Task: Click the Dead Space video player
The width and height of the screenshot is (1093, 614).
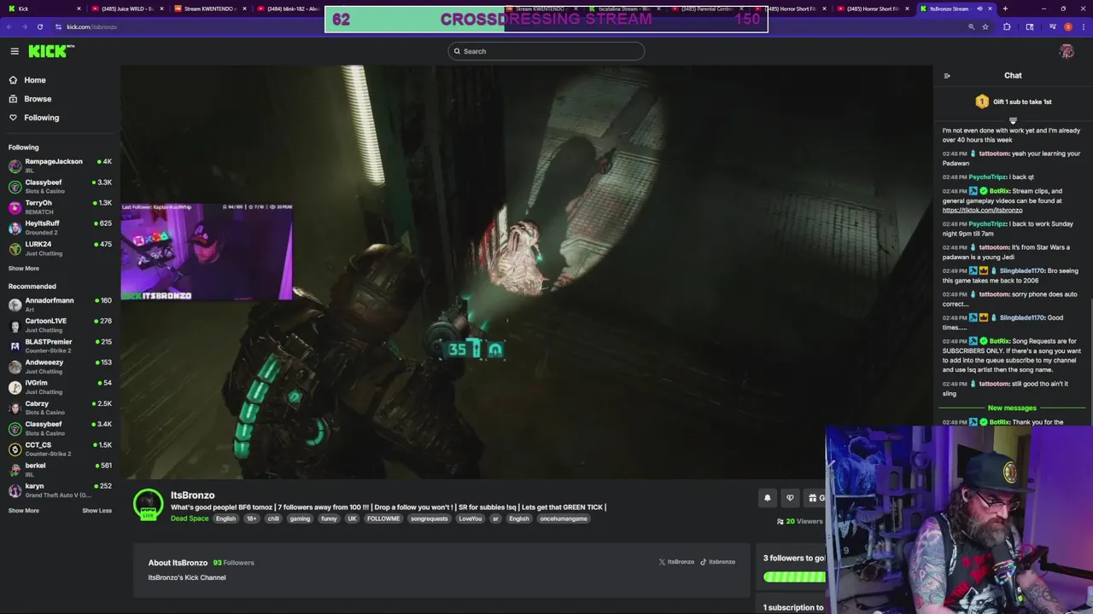Action: (x=526, y=271)
